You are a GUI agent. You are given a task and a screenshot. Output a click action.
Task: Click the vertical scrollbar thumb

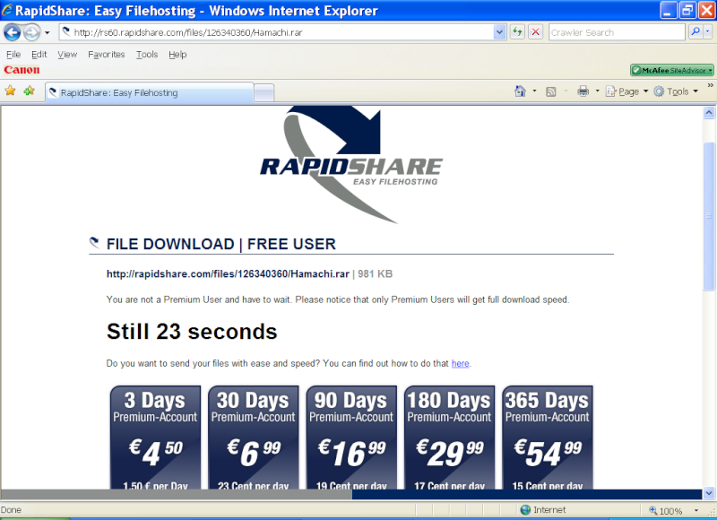709,216
